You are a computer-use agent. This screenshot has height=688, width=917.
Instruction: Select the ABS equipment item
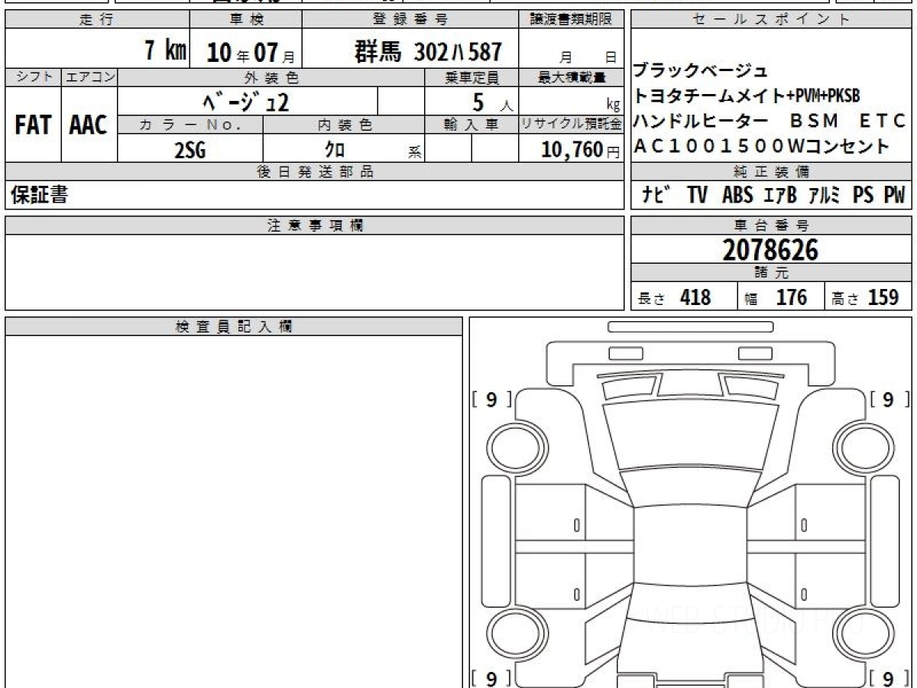coord(737,196)
